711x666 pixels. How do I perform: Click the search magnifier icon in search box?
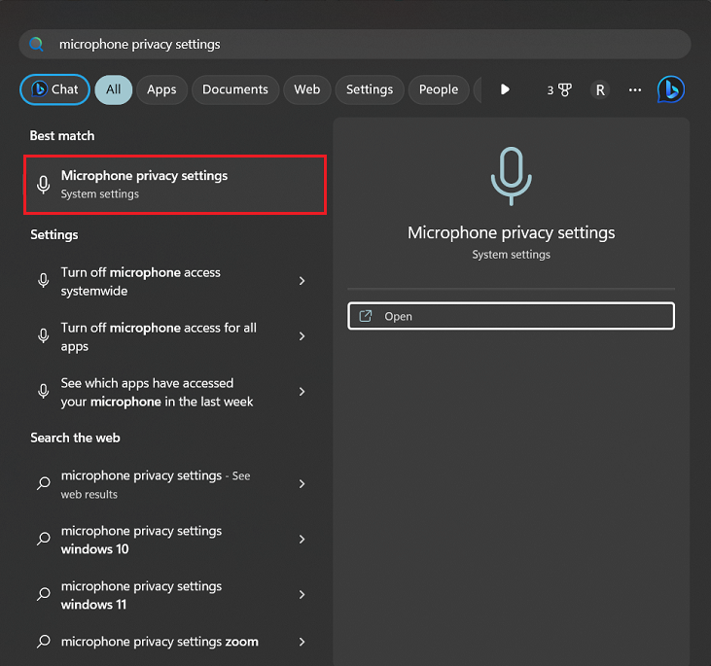(x=37, y=44)
